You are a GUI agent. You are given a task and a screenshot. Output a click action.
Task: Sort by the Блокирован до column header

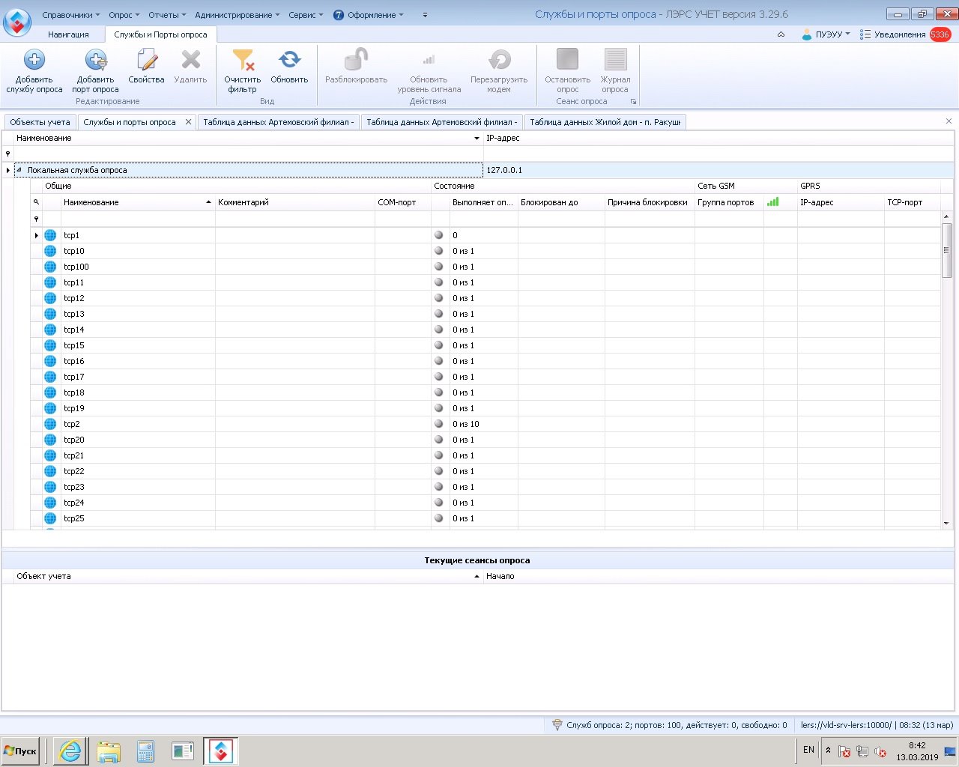click(x=561, y=202)
